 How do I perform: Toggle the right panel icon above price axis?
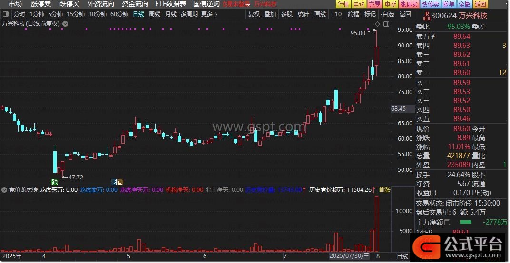coord(386,24)
